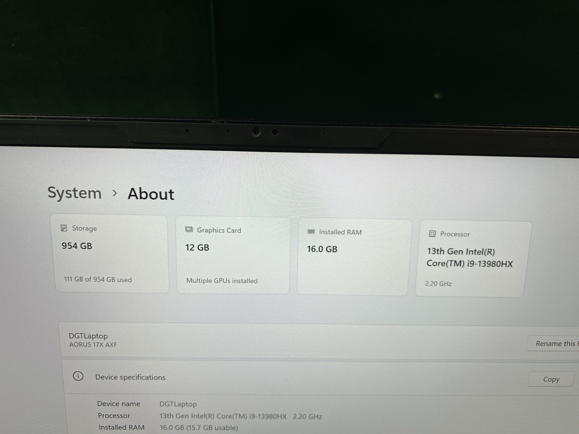This screenshot has height=434, width=579.
Task: Select the 954 GB storage value
Action: click(x=77, y=246)
